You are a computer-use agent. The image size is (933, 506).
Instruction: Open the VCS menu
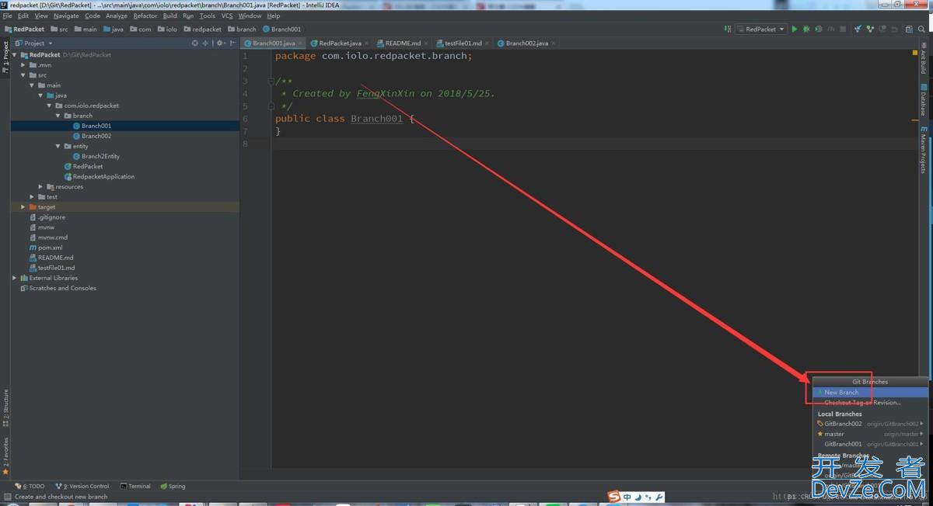point(227,16)
